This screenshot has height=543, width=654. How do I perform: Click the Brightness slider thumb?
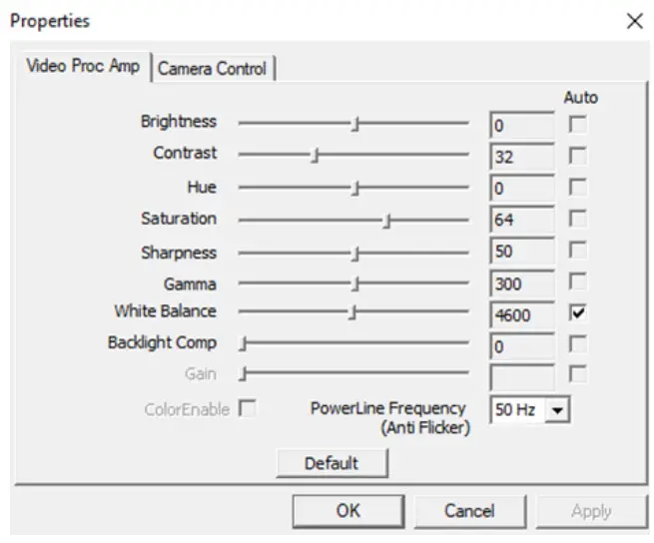tap(355, 124)
